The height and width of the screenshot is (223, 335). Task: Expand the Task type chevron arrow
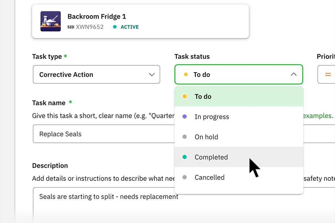coord(152,74)
